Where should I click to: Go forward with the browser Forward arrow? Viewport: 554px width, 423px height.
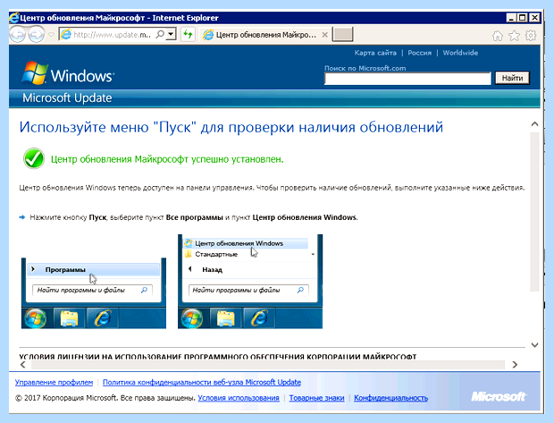(36, 35)
